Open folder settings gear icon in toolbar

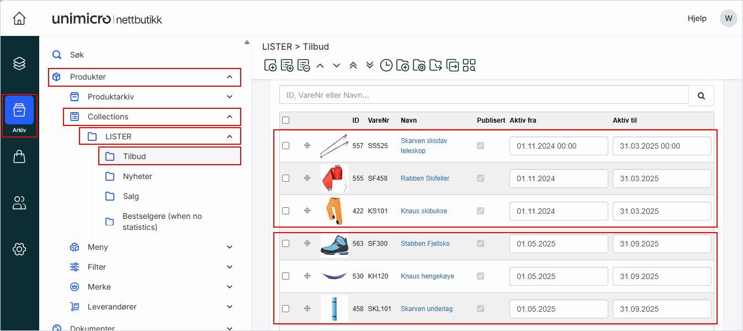[420, 66]
